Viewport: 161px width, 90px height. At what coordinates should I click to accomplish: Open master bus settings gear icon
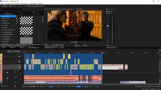pyautogui.click(x=107, y=9)
